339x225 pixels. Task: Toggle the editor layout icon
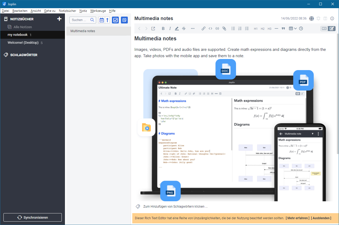tap(325, 18)
